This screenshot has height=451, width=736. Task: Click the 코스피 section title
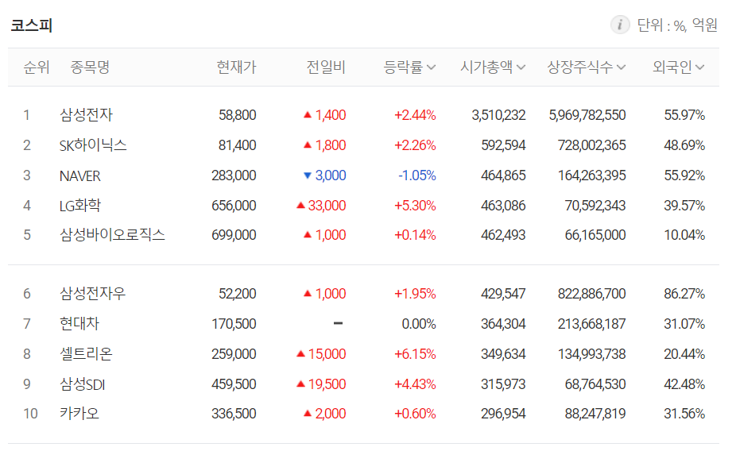click(x=32, y=25)
